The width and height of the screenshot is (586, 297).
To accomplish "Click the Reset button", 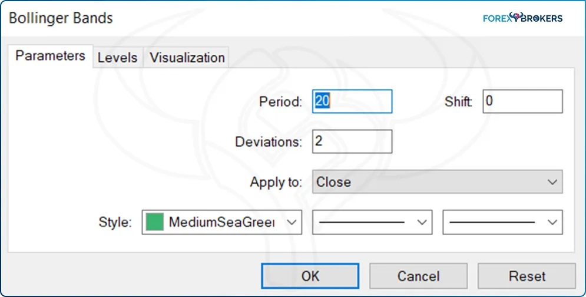I will tap(527, 276).
